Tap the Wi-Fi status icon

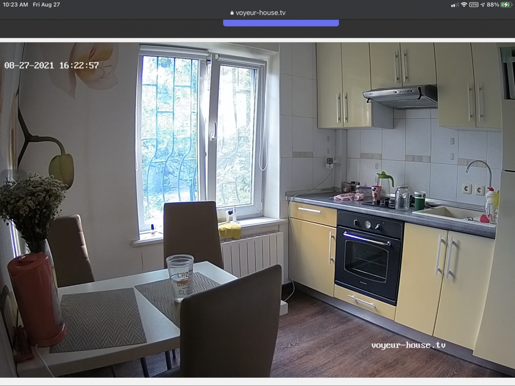click(x=464, y=5)
